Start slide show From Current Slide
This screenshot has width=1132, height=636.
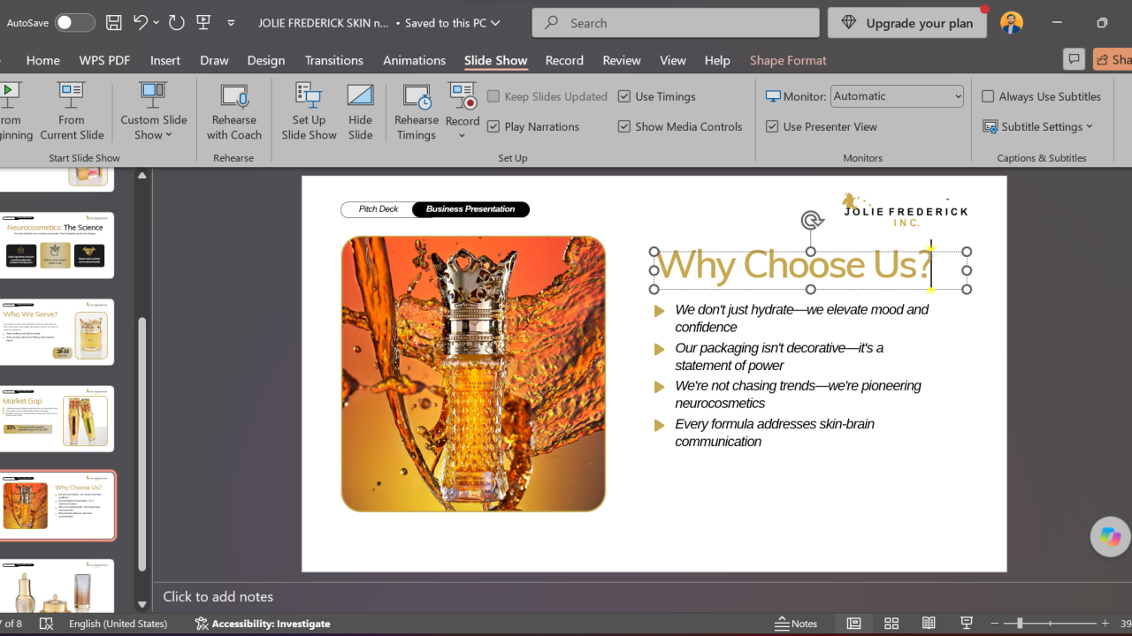tap(72, 111)
